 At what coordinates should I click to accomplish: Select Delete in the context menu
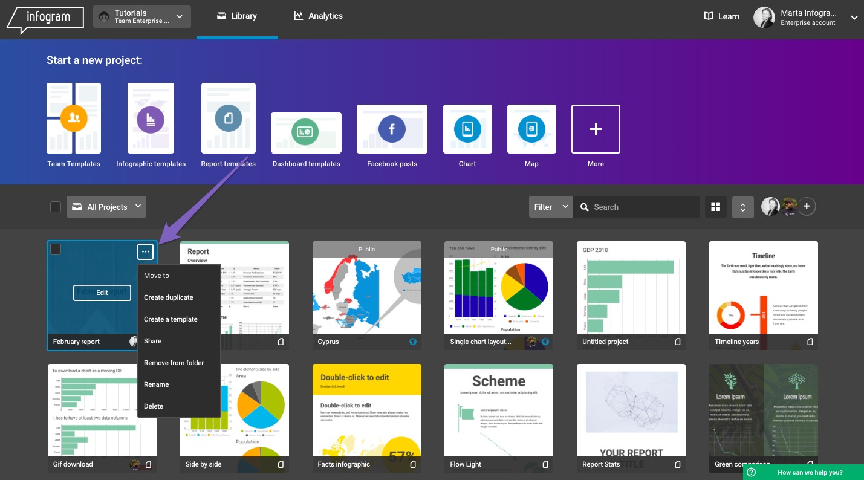(154, 406)
